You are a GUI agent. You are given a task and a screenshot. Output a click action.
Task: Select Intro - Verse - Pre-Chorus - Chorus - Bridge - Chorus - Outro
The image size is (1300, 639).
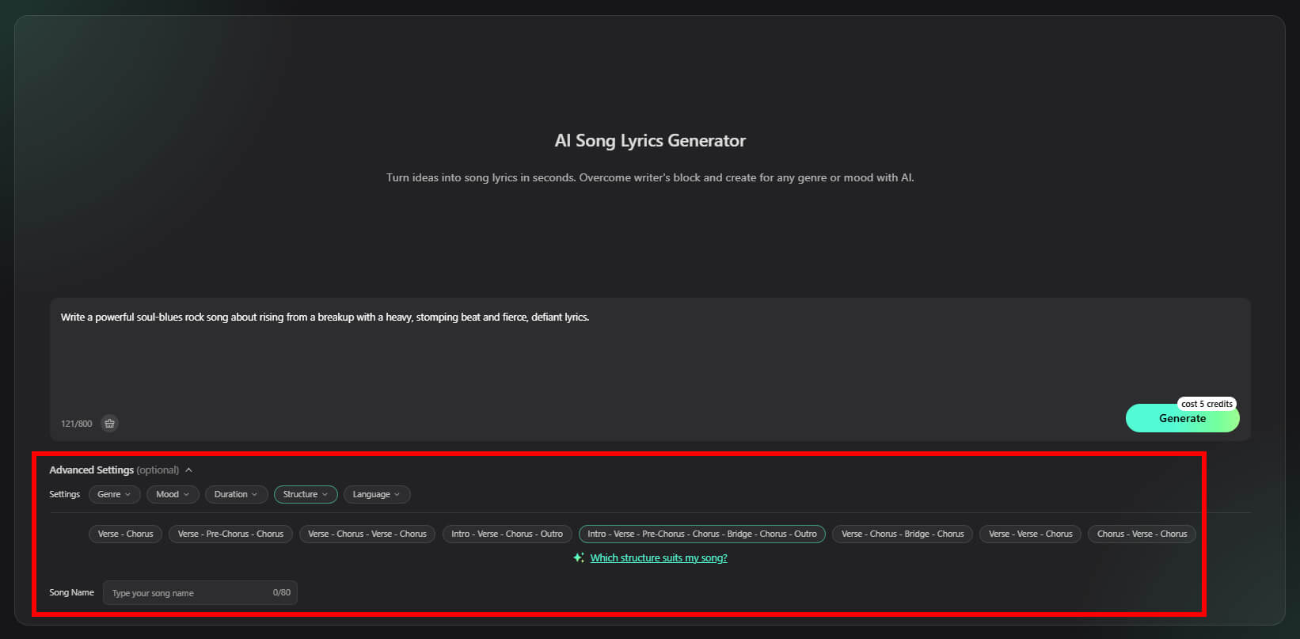coord(702,534)
